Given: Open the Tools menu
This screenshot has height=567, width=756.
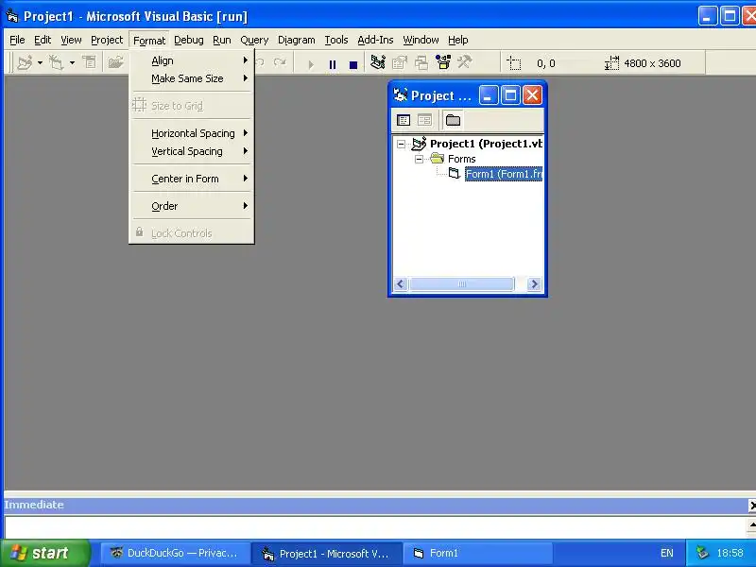Looking at the screenshot, I should point(336,40).
